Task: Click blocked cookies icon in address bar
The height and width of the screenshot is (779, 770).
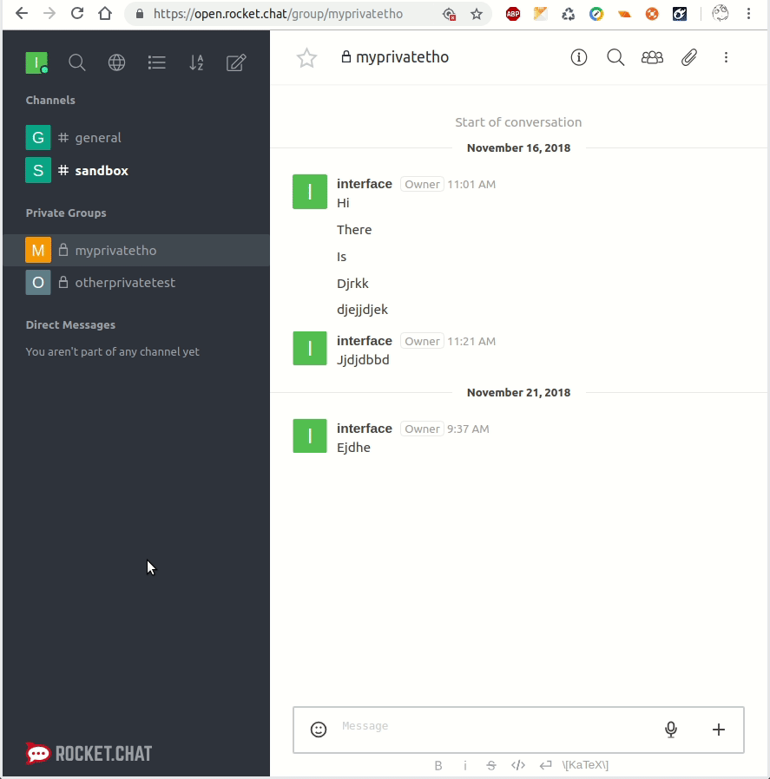Action: [x=449, y=14]
